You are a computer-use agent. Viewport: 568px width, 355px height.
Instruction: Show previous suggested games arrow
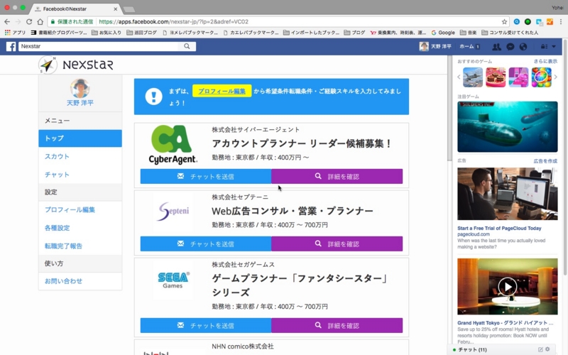point(459,77)
